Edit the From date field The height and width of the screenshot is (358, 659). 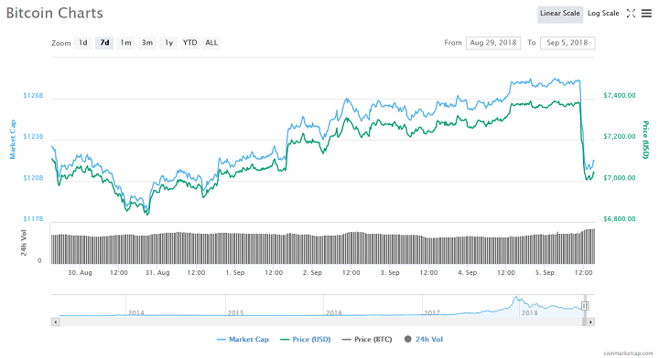tap(493, 43)
